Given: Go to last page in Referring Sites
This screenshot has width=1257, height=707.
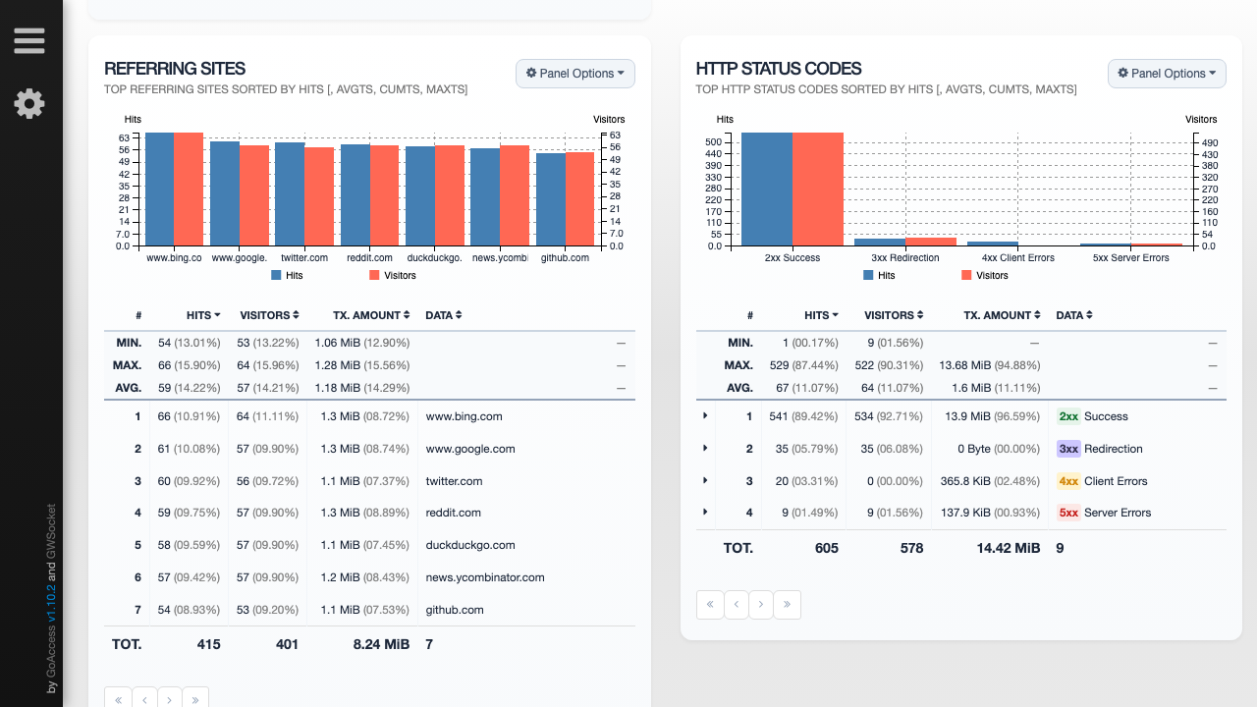Looking at the screenshot, I should [x=195, y=698].
